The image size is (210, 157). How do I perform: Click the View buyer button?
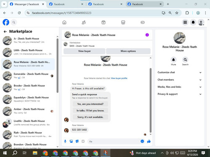coord(84,51)
